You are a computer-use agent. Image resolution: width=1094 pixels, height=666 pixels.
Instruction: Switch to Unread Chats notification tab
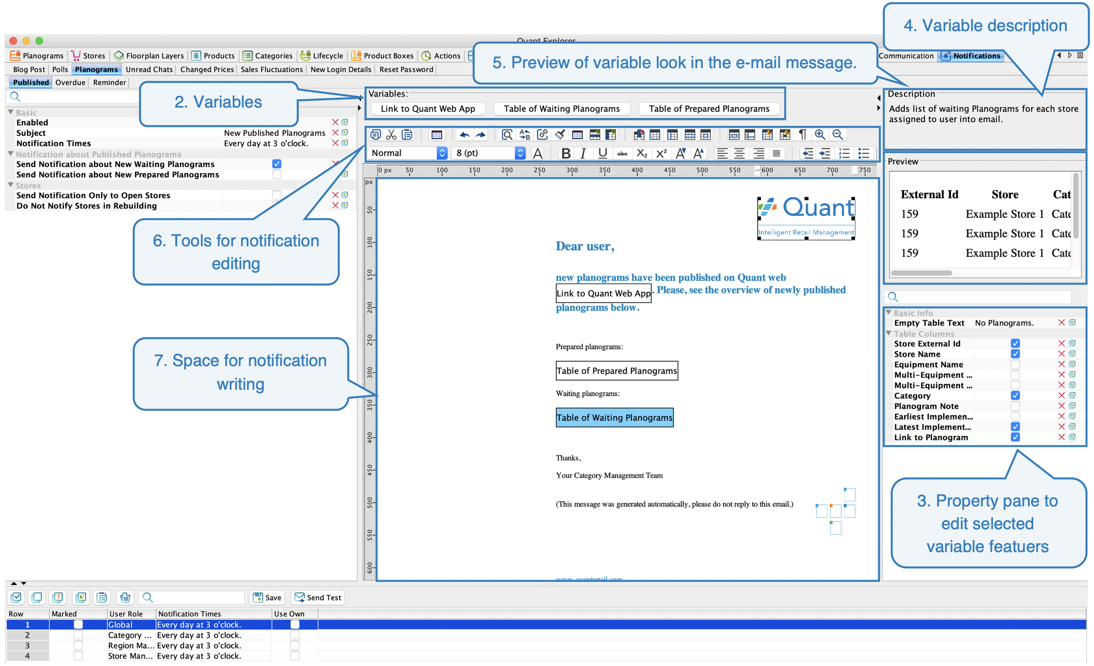(149, 69)
